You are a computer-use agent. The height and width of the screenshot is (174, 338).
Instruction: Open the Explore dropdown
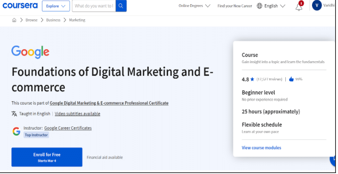pyautogui.click(x=56, y=6)
